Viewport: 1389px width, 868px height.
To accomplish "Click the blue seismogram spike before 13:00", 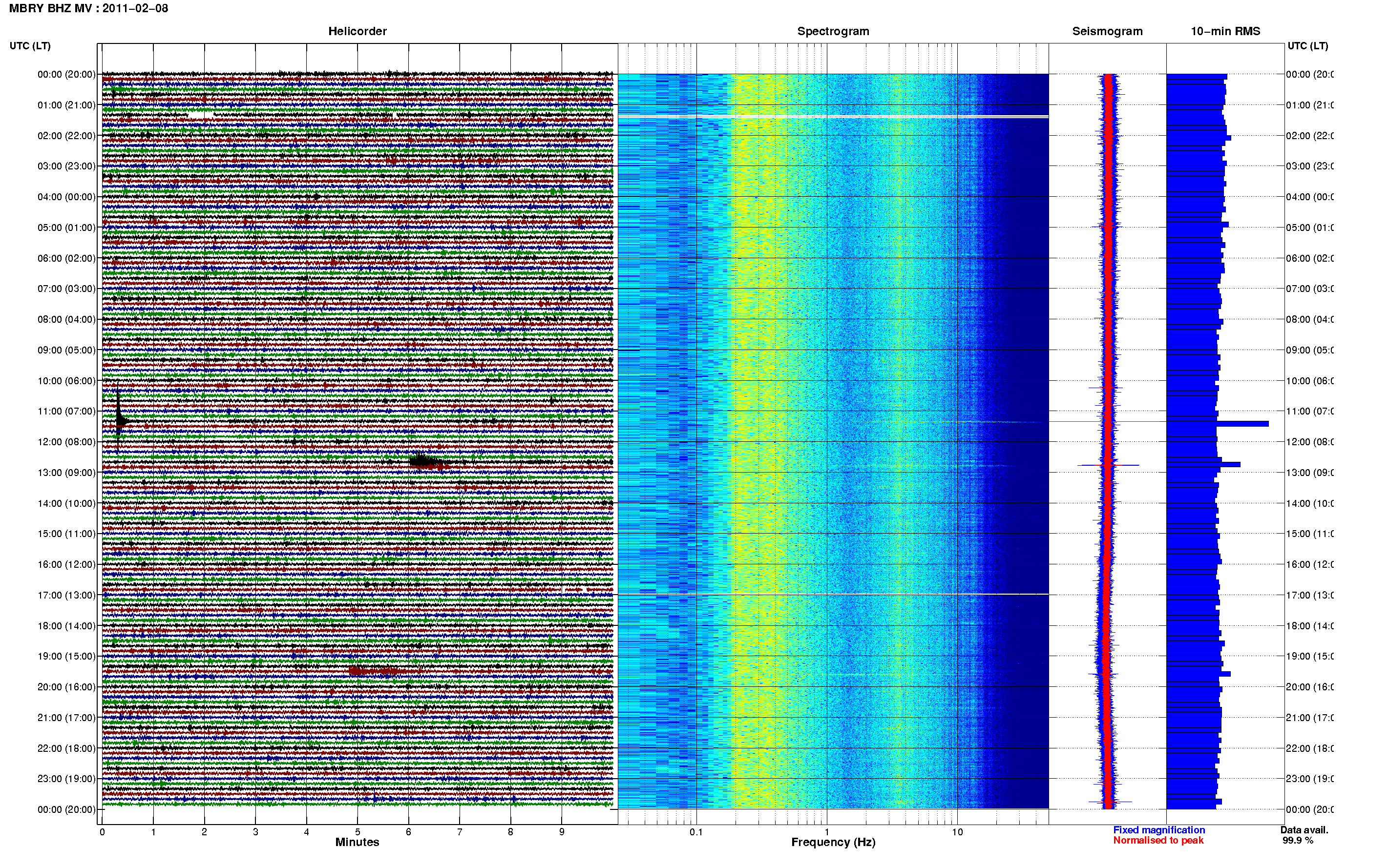I will (1108, 465).
